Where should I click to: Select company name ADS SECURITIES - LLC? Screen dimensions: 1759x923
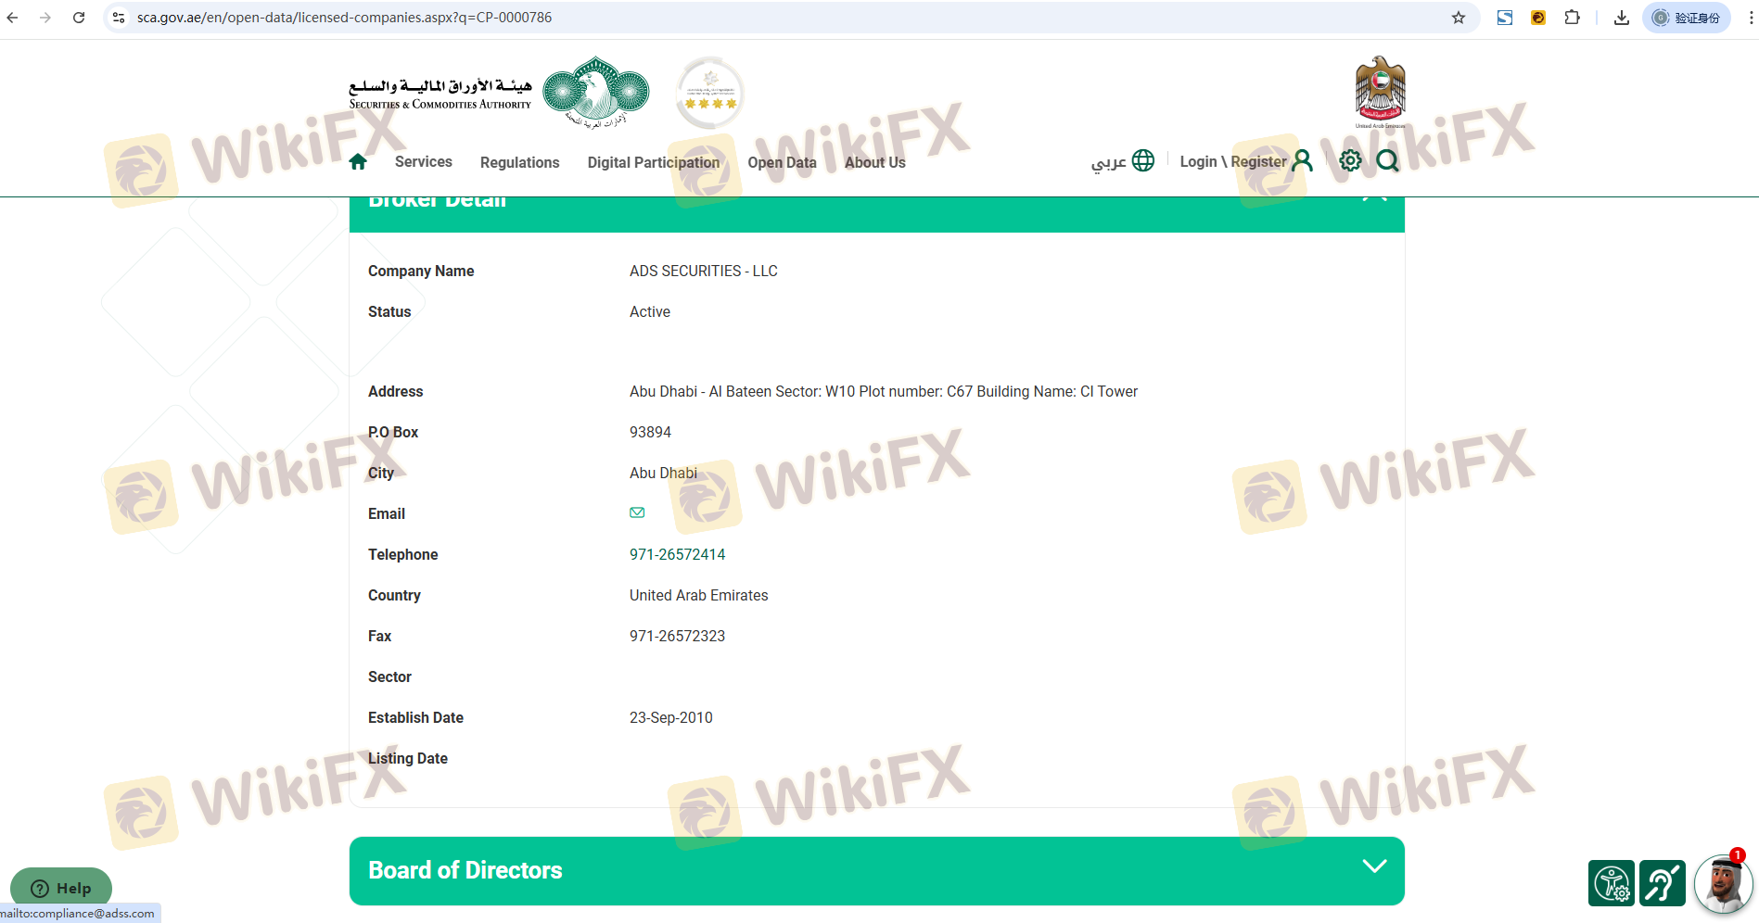tap(704, 271)
